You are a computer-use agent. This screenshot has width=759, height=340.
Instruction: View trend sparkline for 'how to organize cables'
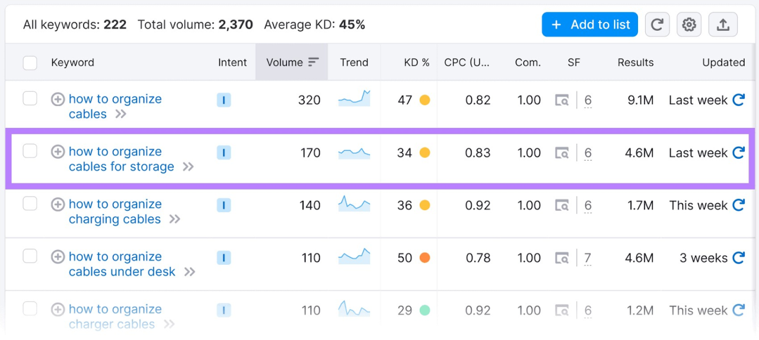354,99
